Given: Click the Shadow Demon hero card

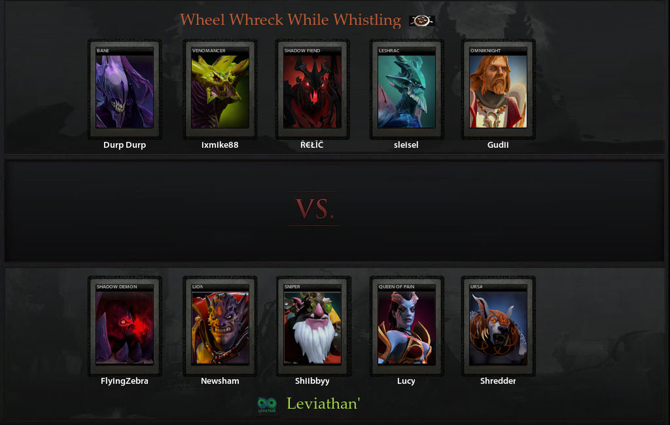Looking at the screenshot, I should tap(124, 326).
